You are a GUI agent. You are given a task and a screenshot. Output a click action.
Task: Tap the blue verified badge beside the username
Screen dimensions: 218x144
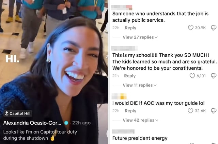[x=66, y=123]
